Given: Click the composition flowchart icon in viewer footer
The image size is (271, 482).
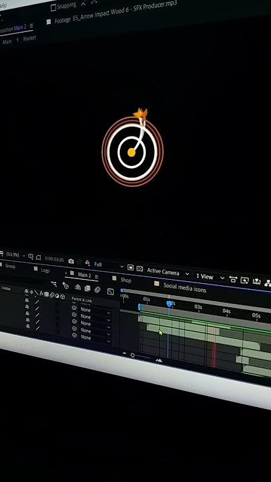Looking at the screenshot, I should pos(267,283).
